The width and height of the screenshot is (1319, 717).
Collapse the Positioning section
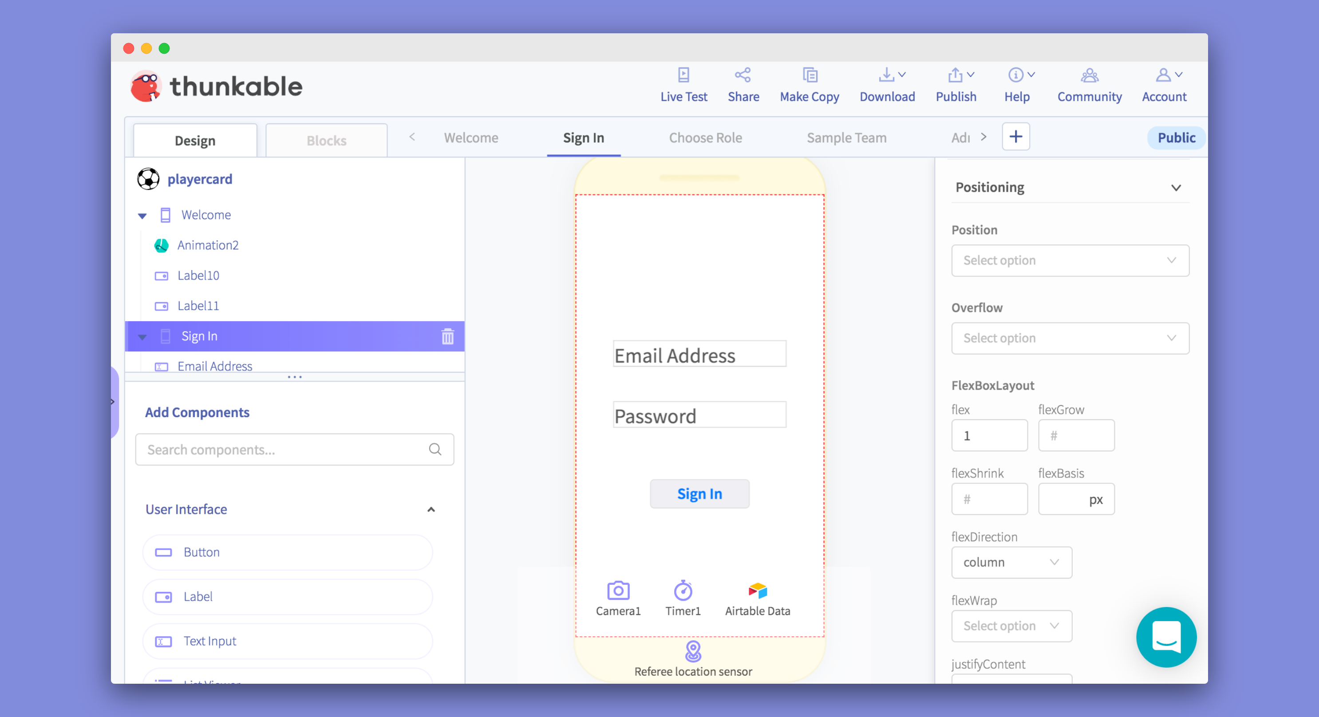(1176, 188)
